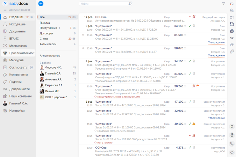Image resolution: width=236 pixels, height=157 pixels.
Task: Open the printer icon in right sidebar
Action: (x=232, y=31)
